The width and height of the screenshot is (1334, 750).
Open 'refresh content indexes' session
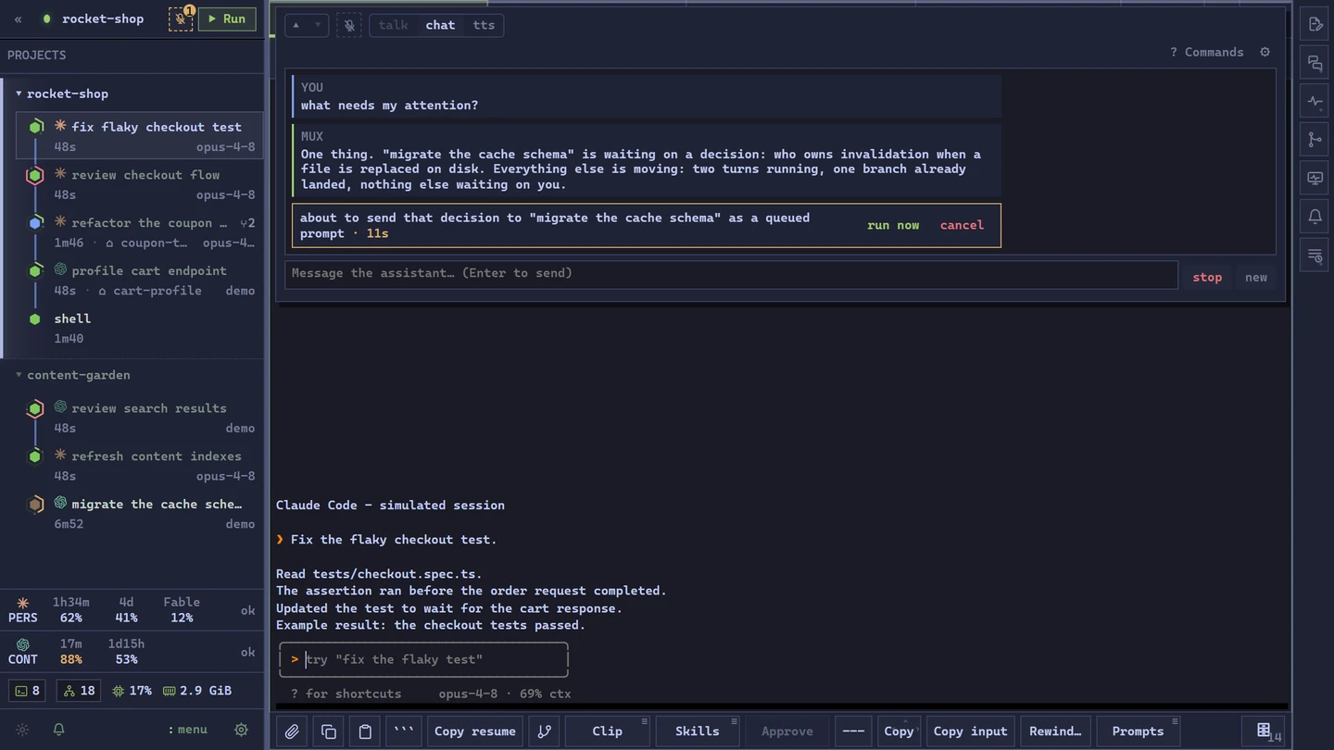tap(139, 466)
